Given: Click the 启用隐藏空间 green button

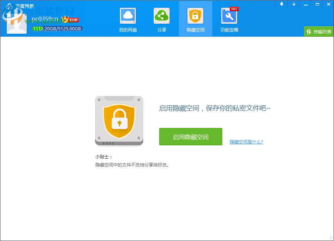Looking at the screenshot, I should click(x=190, y=136).
